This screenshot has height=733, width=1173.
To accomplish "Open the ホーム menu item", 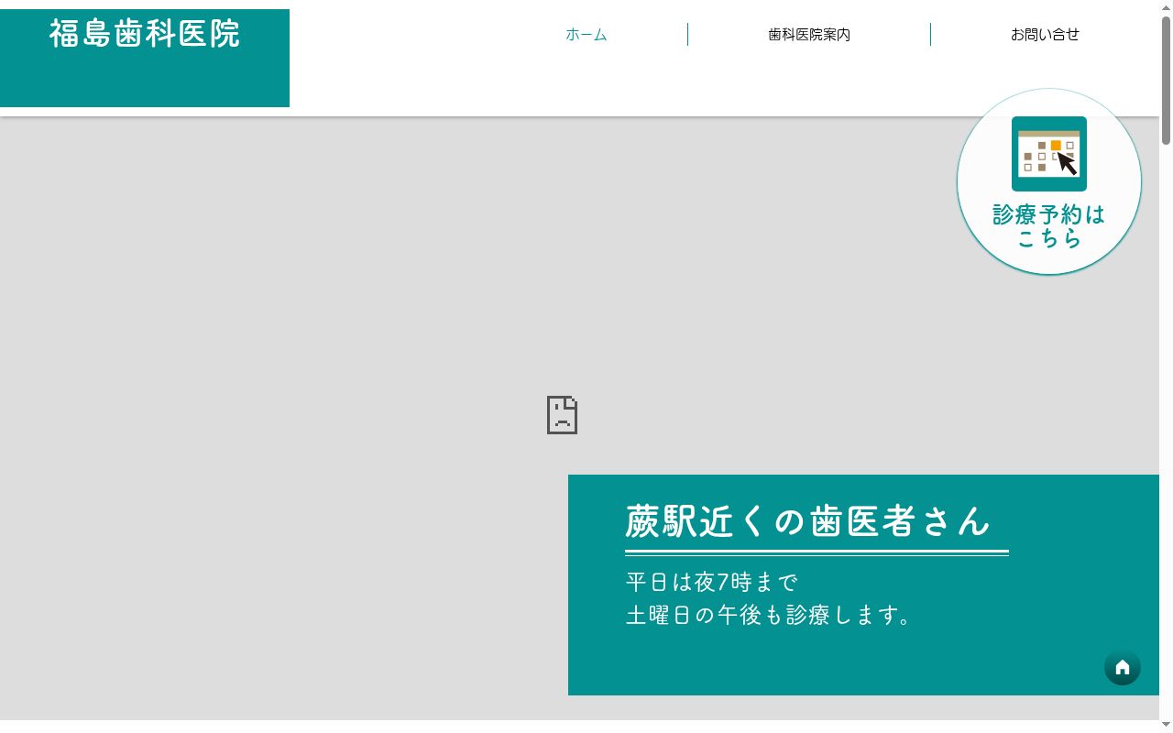I will pyautogui.click(x=586, y=35).
